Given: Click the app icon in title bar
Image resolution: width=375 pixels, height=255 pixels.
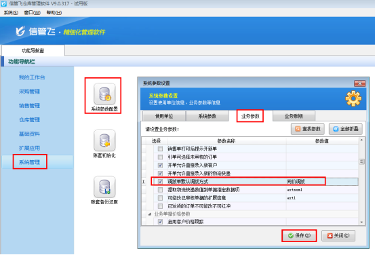Looking at the screenshot, I should coord(3,3).
